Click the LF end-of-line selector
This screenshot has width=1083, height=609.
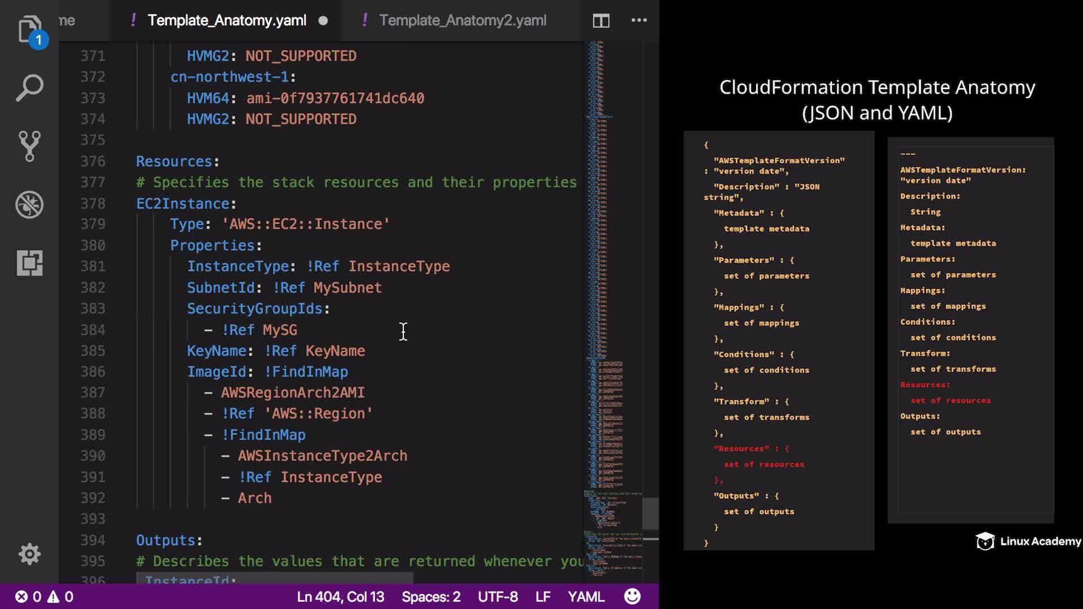(x=543, y=597)
